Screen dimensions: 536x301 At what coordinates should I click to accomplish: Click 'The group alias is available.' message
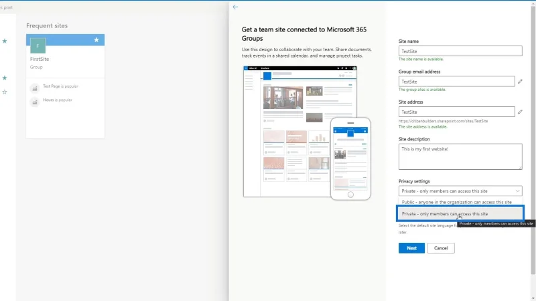pyautogui.click(x=422, y=90)
